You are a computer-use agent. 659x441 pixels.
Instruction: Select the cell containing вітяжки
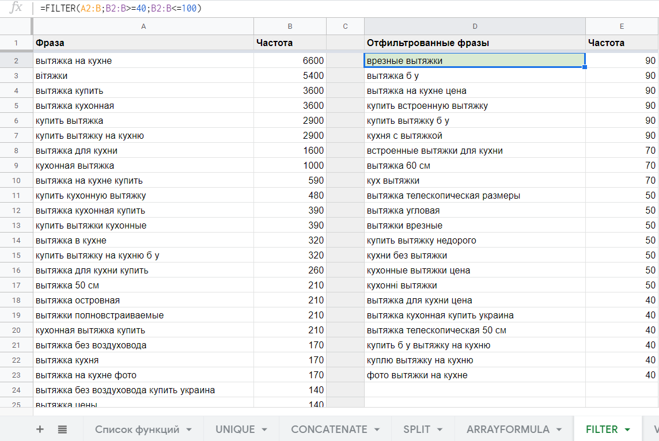point(143,76)
